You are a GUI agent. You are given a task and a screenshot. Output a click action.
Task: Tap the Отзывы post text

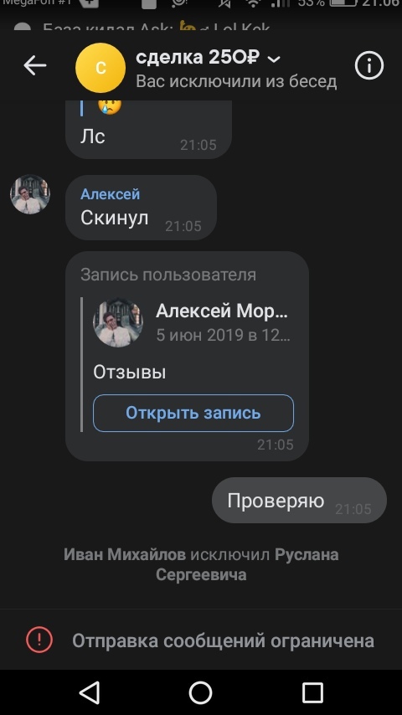(130, 372)
